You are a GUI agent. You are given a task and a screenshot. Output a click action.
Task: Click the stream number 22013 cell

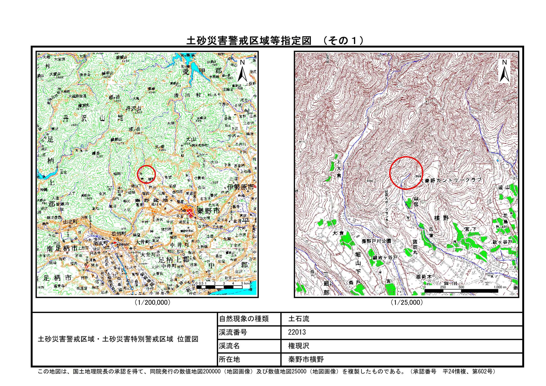(297, 332)
